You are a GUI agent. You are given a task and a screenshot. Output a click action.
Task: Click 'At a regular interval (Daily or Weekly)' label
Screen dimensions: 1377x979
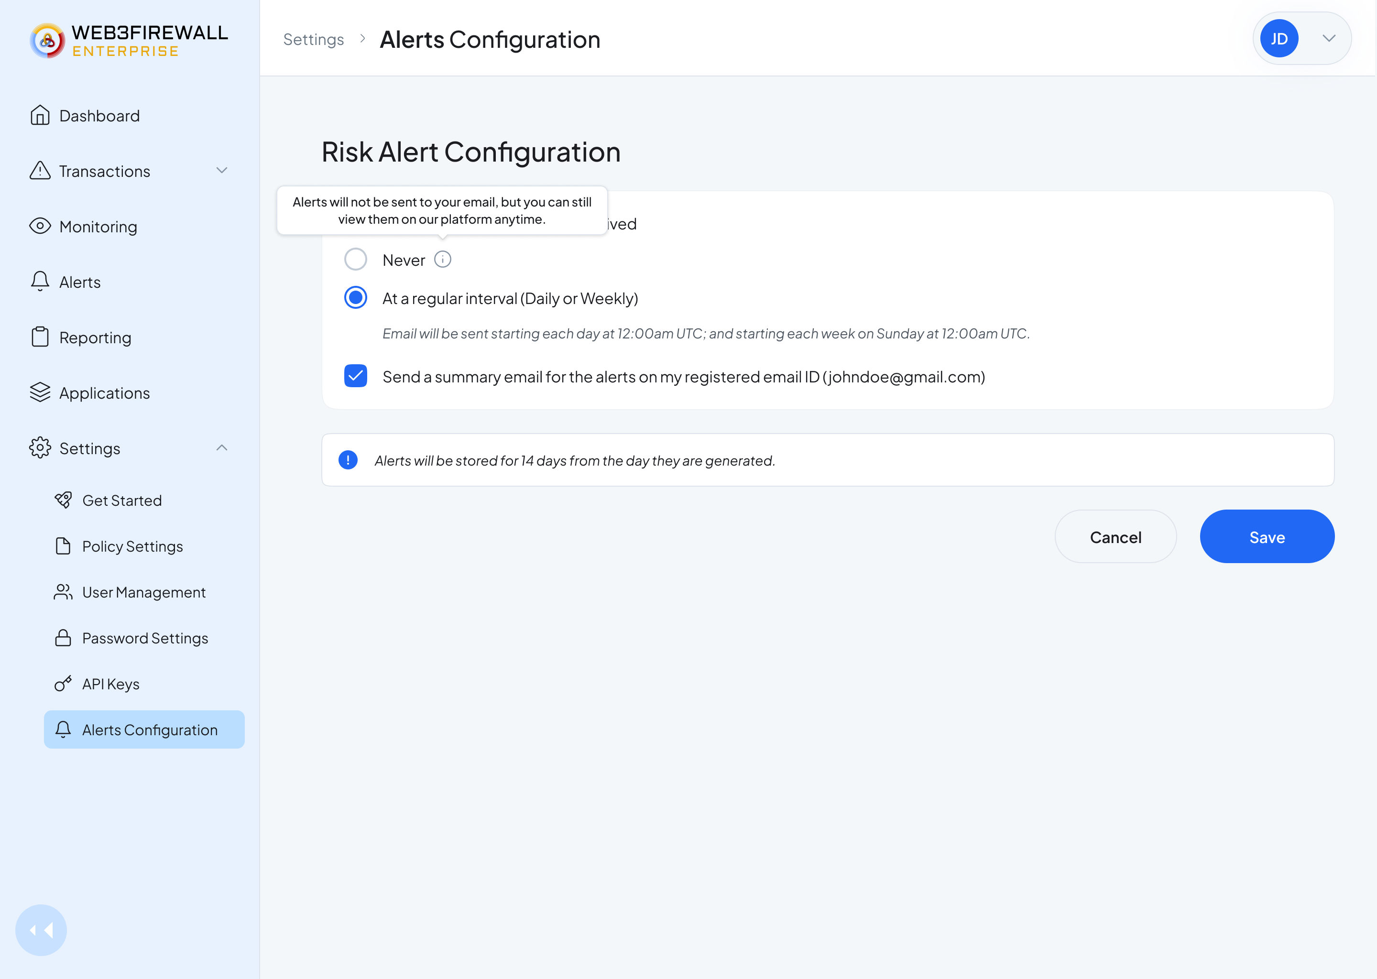[x=510, y=298]
